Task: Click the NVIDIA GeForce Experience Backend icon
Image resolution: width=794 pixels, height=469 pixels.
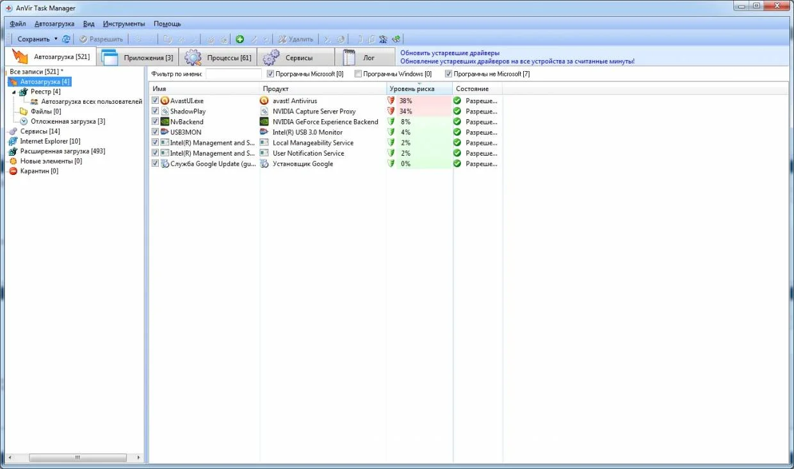Action: 264,122
